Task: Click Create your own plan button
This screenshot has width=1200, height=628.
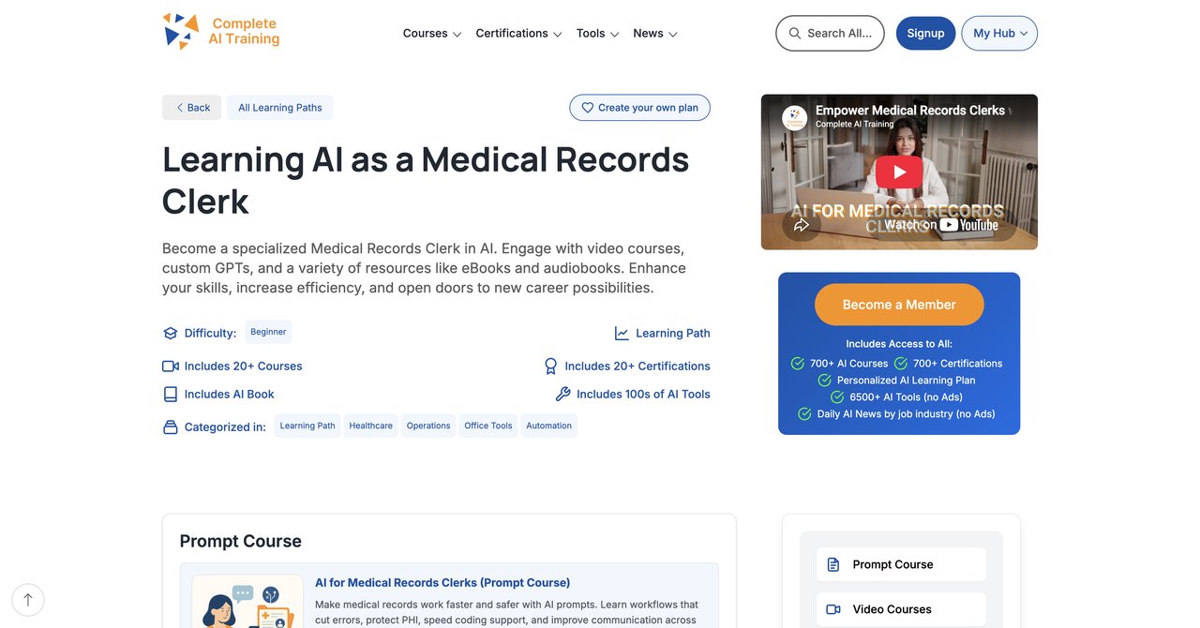Action: pos(640,108)
